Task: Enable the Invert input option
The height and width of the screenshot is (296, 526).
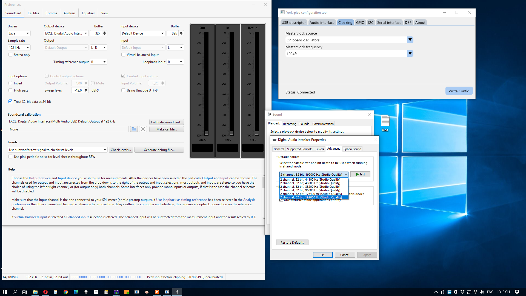Action: click(10, 83)
